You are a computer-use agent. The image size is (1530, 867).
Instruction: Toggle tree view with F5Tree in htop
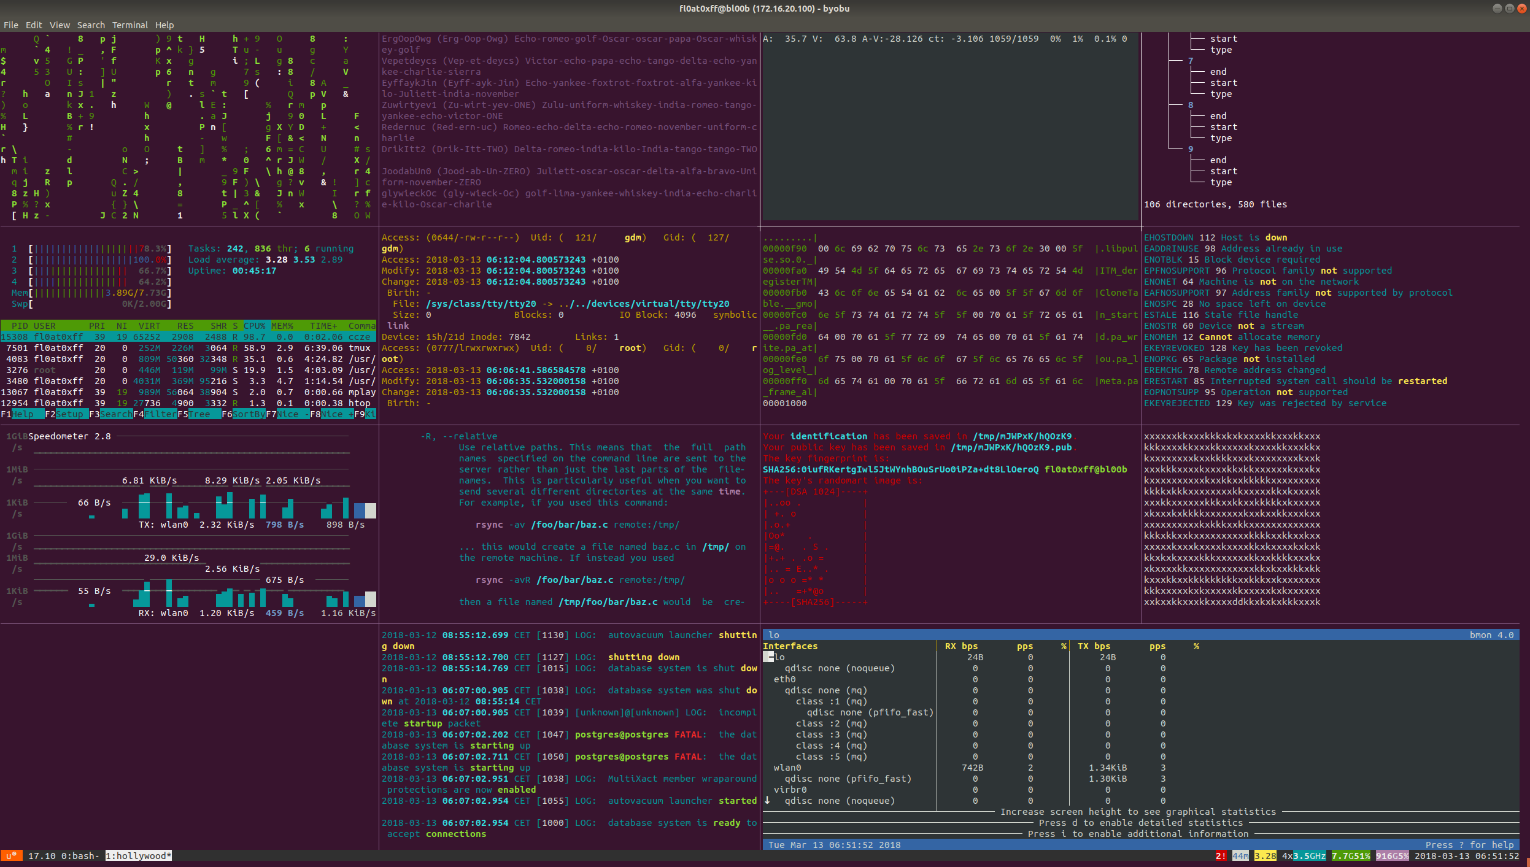(198, 414)
